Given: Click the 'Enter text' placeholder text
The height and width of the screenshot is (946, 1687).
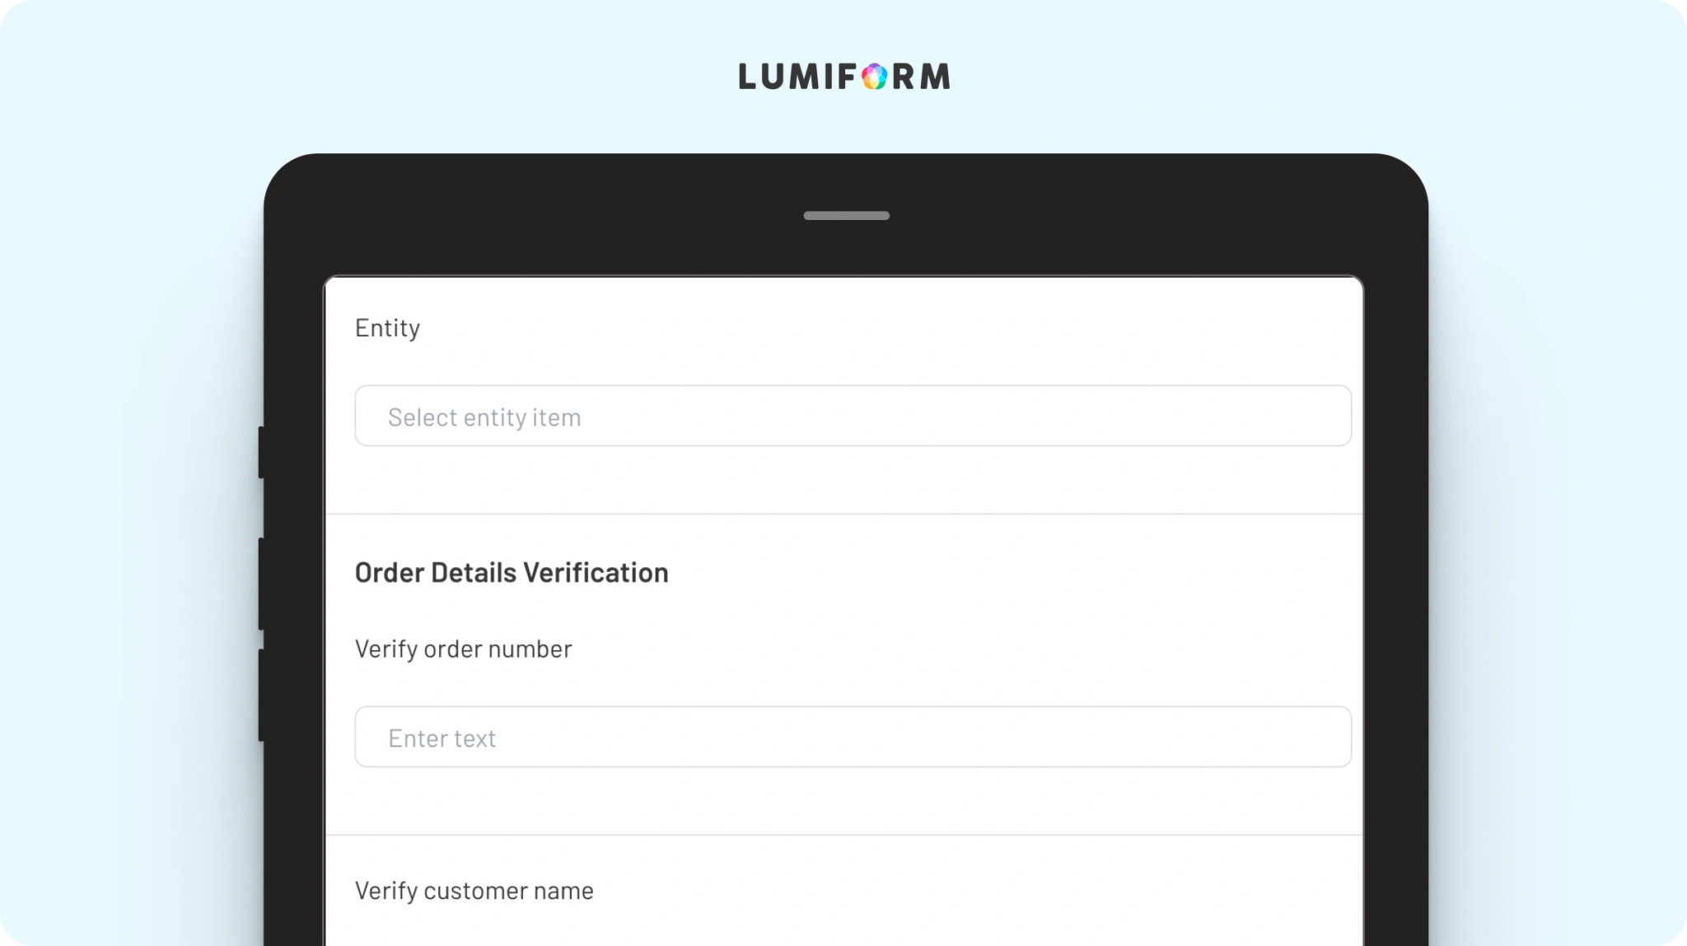Looking at the screenshot, I should click(442, 738).
